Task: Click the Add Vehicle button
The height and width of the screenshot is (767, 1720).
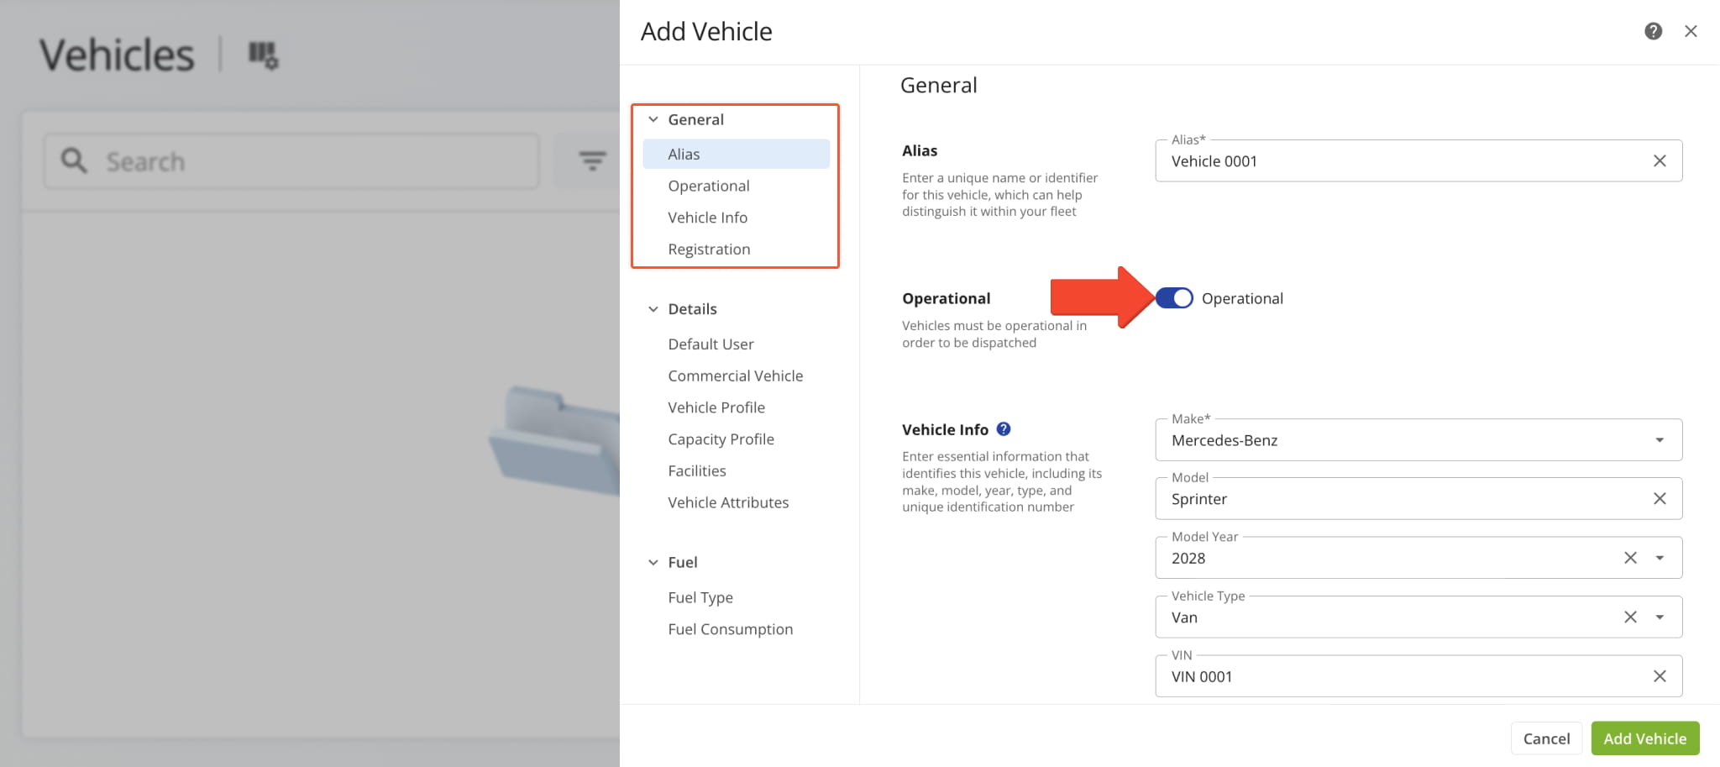Action: tap(1644, 738)
